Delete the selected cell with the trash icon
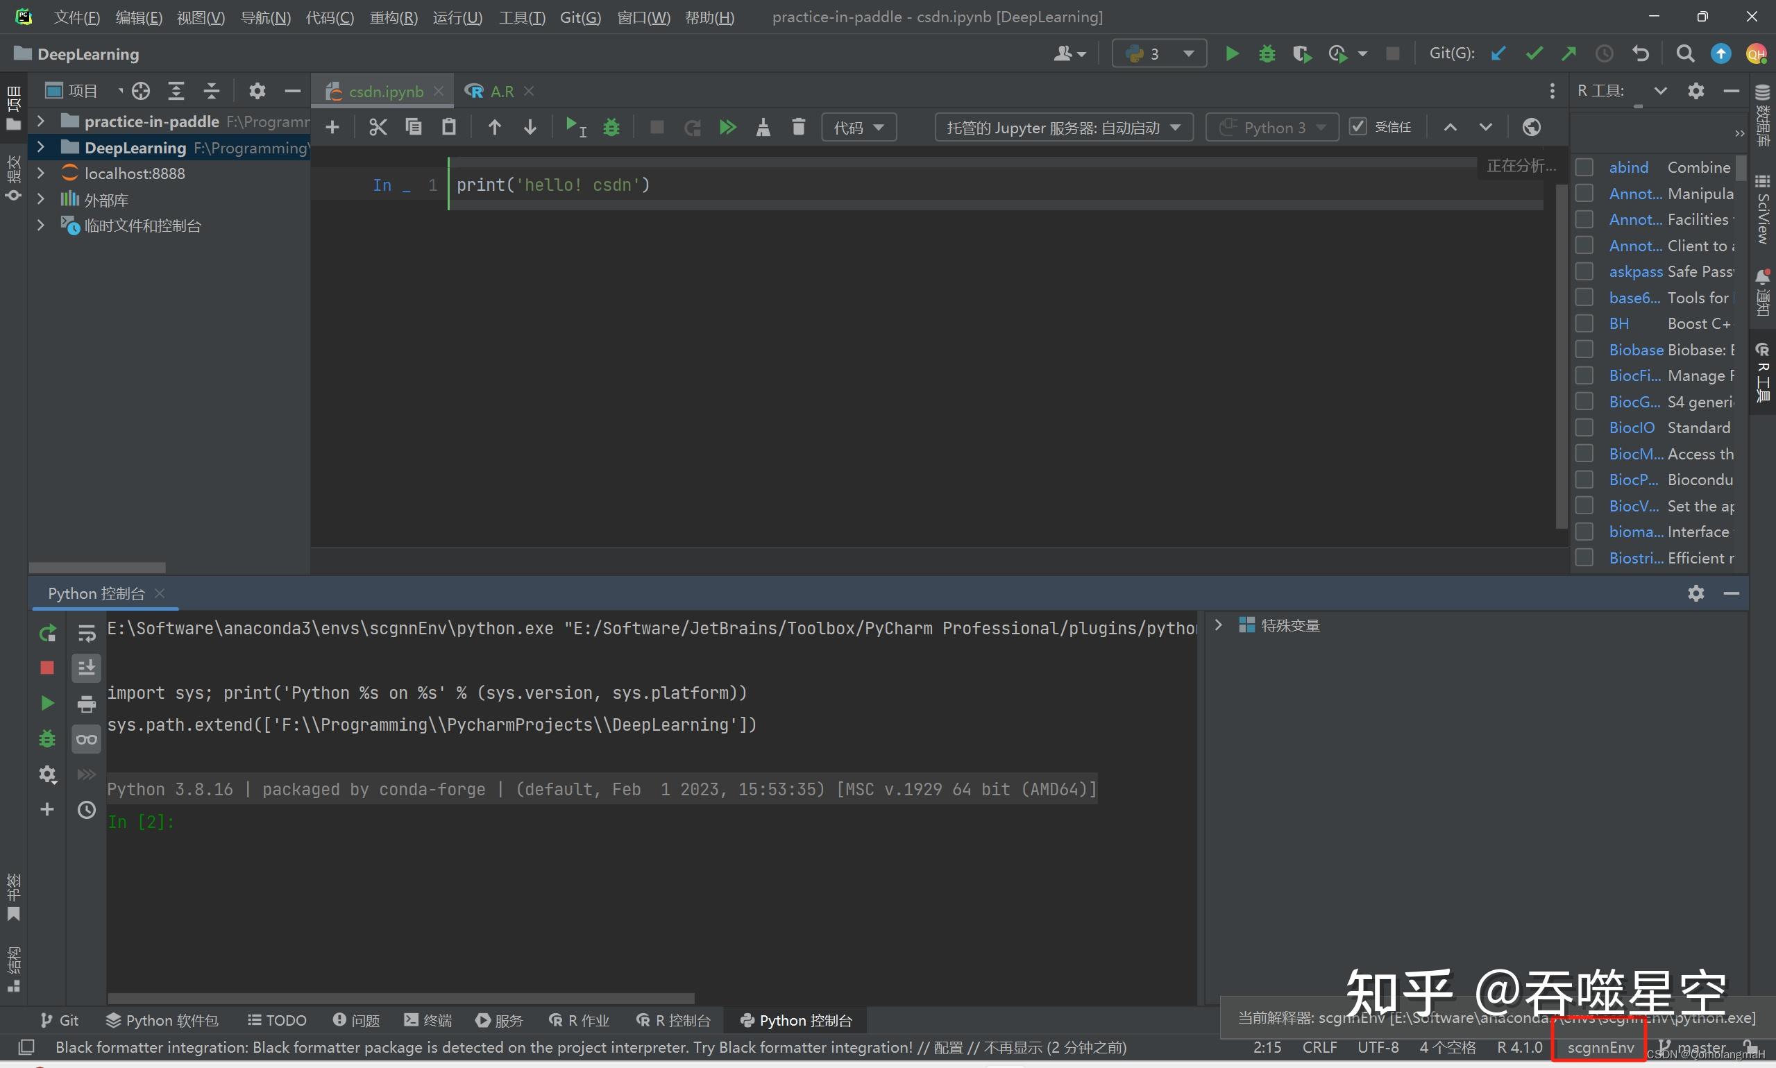1776x1068 pixels. [798, 127]
